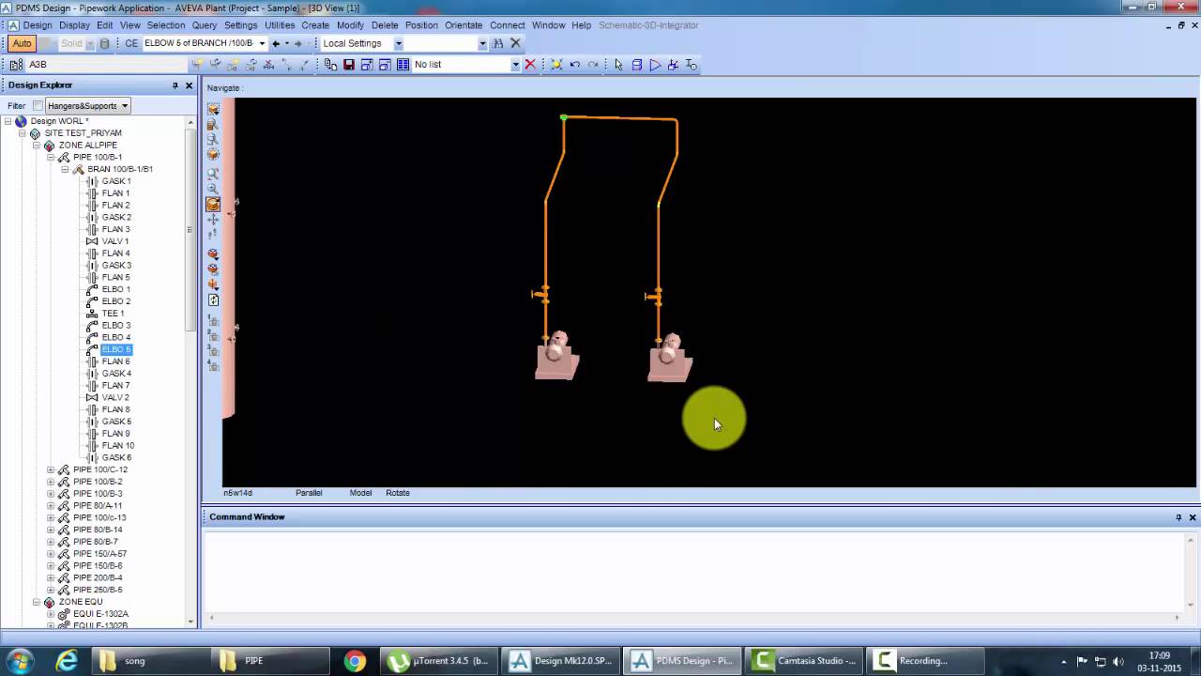The width and height of the screenshot is (1201, 676).
Task: Click the cursor pointer select tool
Action: pyautogui.click(x=618, y=65)
